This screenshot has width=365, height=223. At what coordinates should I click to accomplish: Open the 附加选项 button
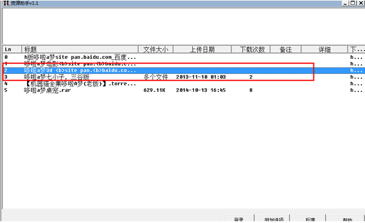point(274,219)
